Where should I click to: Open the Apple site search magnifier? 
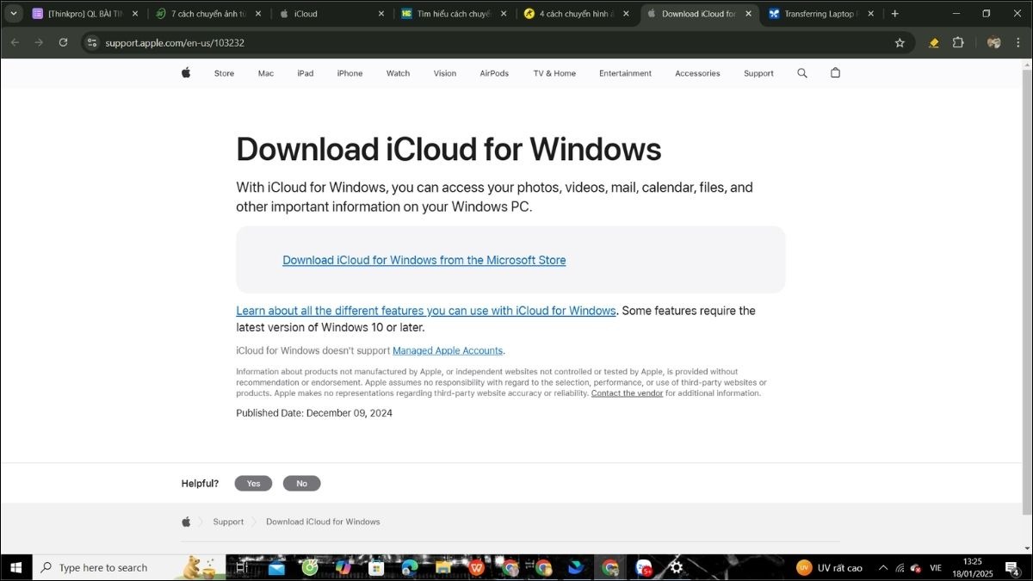point(802,73)
